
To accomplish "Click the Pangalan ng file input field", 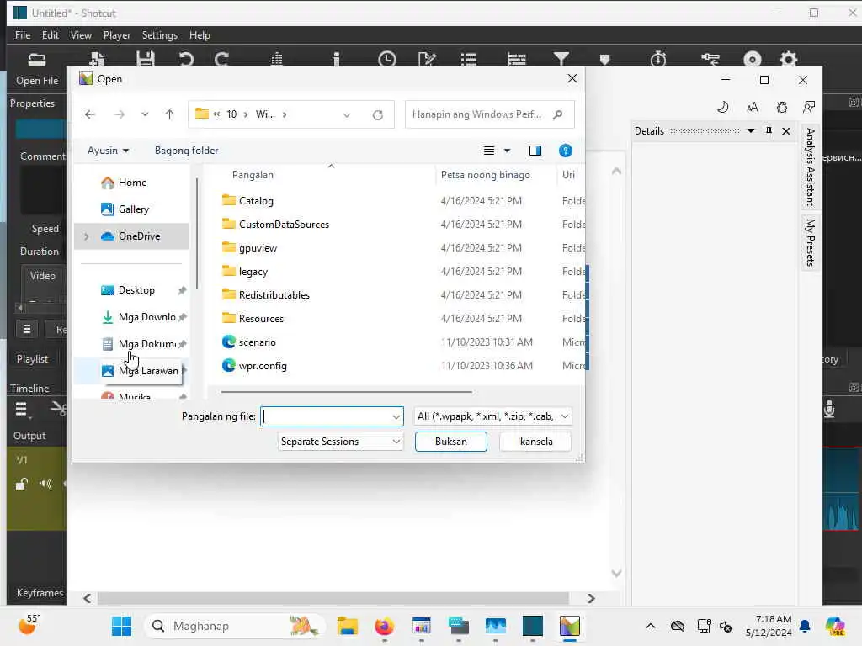I will (332, 416).
